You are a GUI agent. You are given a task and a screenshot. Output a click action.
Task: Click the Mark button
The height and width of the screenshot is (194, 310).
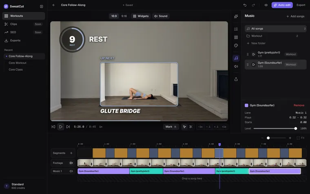coord(171,127)
